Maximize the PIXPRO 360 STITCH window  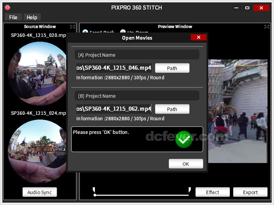(247, 8)
